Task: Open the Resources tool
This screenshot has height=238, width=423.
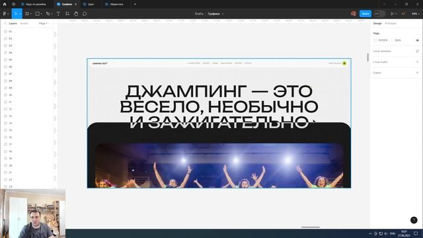Action: coord(67,13)
